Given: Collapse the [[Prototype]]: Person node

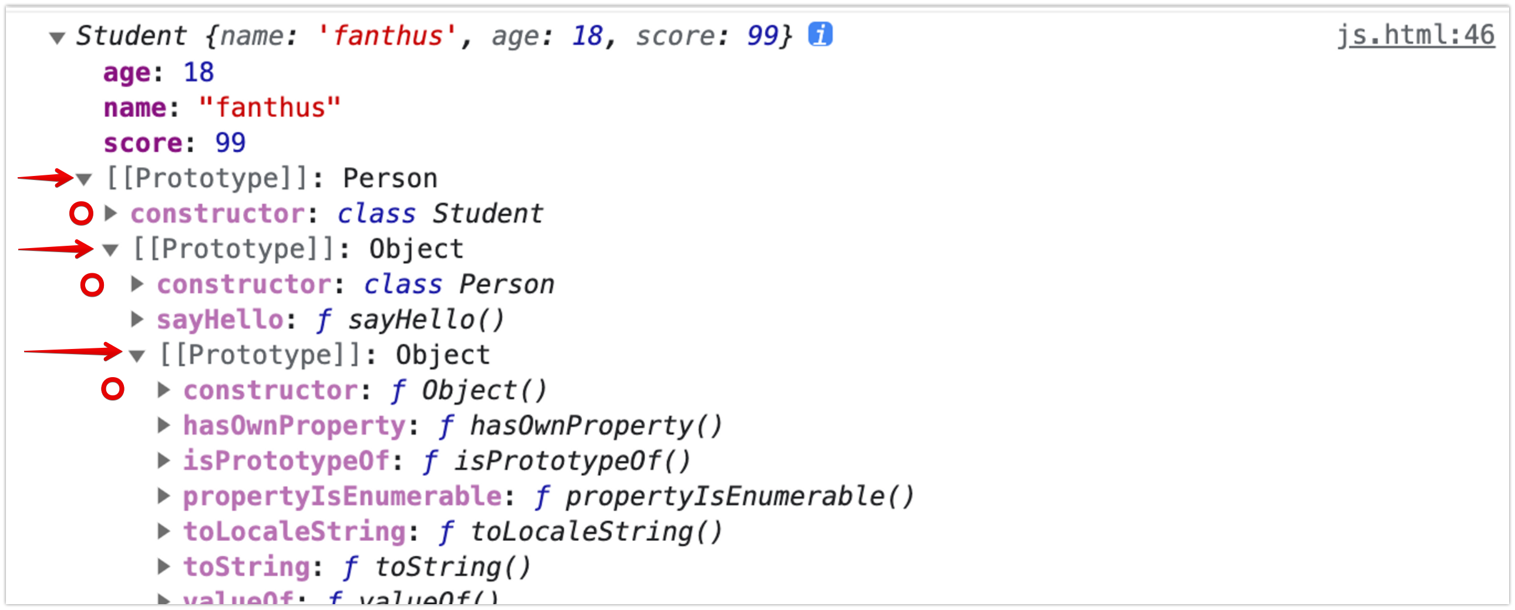Looking at the screenshot, I should 85,179.
